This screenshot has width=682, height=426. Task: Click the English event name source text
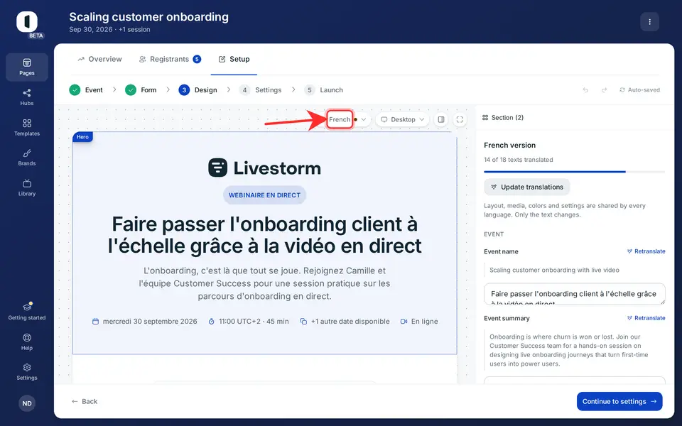pos(554,270)
